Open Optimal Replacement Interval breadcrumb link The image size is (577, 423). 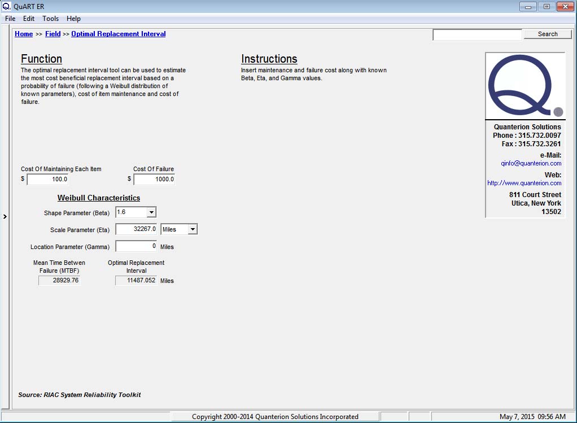click(119, 34)
